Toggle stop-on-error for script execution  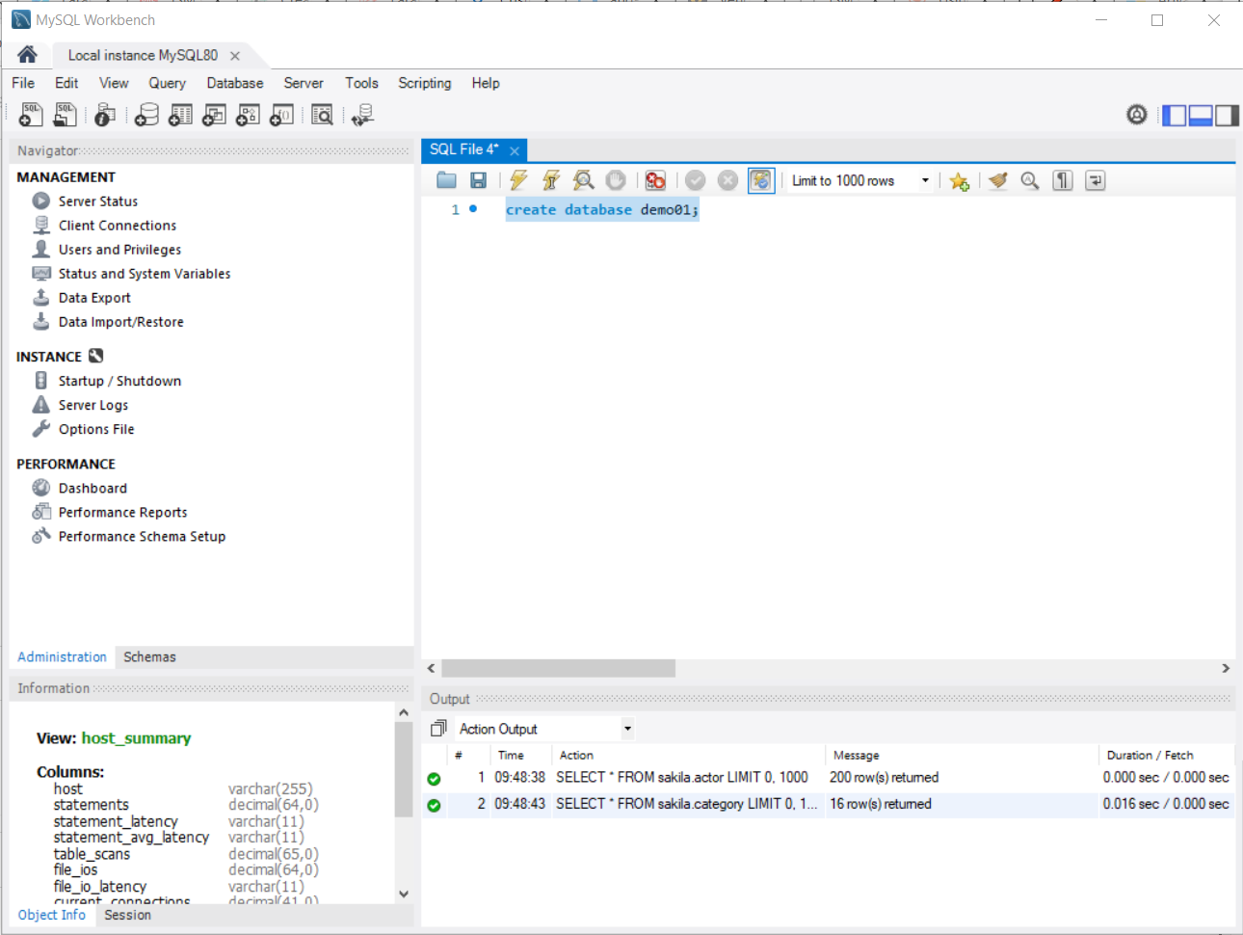(x=655, y=180)
